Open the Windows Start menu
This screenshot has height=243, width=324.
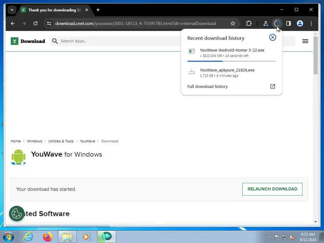tap(9, 237)
